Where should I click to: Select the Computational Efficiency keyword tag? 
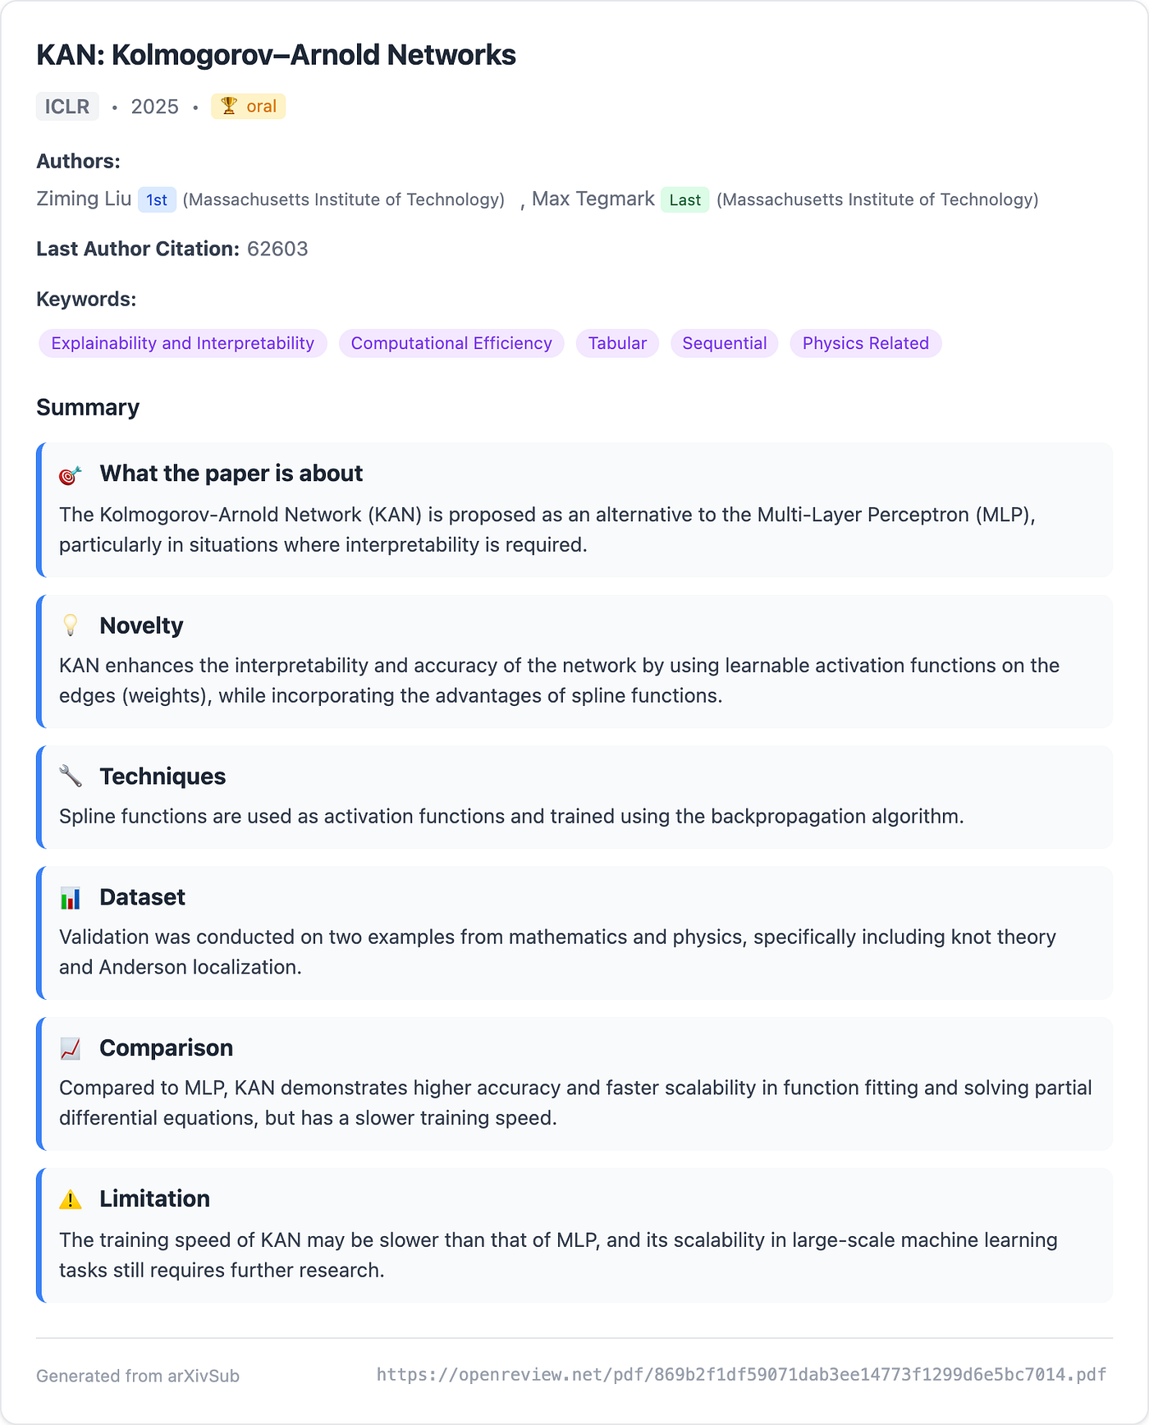[x=451, y=343]
